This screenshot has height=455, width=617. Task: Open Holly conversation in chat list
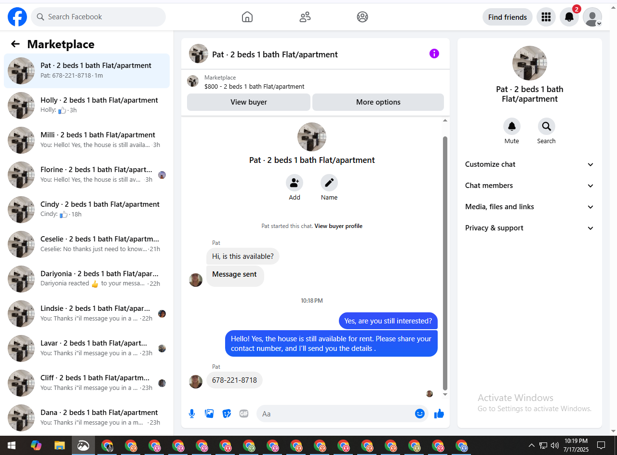point(87,106)
